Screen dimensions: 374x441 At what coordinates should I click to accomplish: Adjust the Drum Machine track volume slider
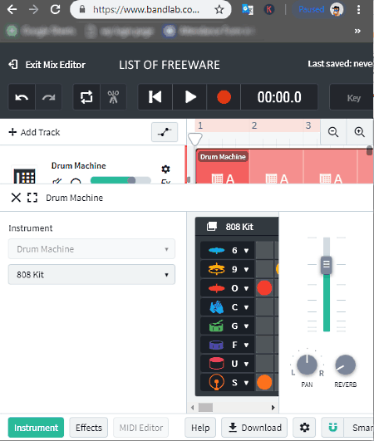point(121,180)
